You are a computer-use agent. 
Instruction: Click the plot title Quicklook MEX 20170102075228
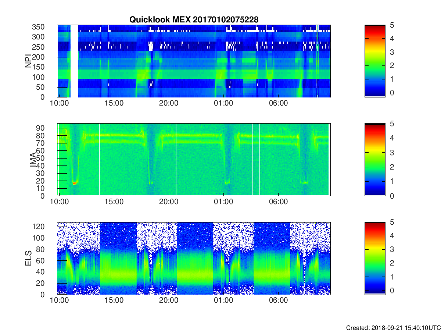(x=194, y=20)
